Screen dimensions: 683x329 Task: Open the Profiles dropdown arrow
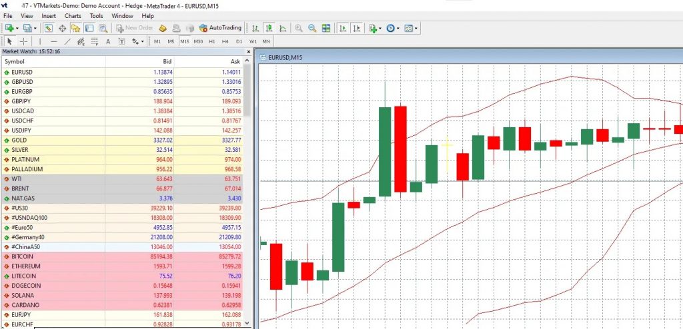point(35,28)
